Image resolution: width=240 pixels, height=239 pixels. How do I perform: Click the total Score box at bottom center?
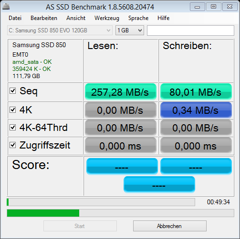(159, 184)
